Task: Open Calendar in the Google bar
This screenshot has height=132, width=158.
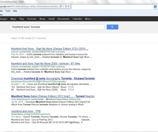Action: point(77,19)
